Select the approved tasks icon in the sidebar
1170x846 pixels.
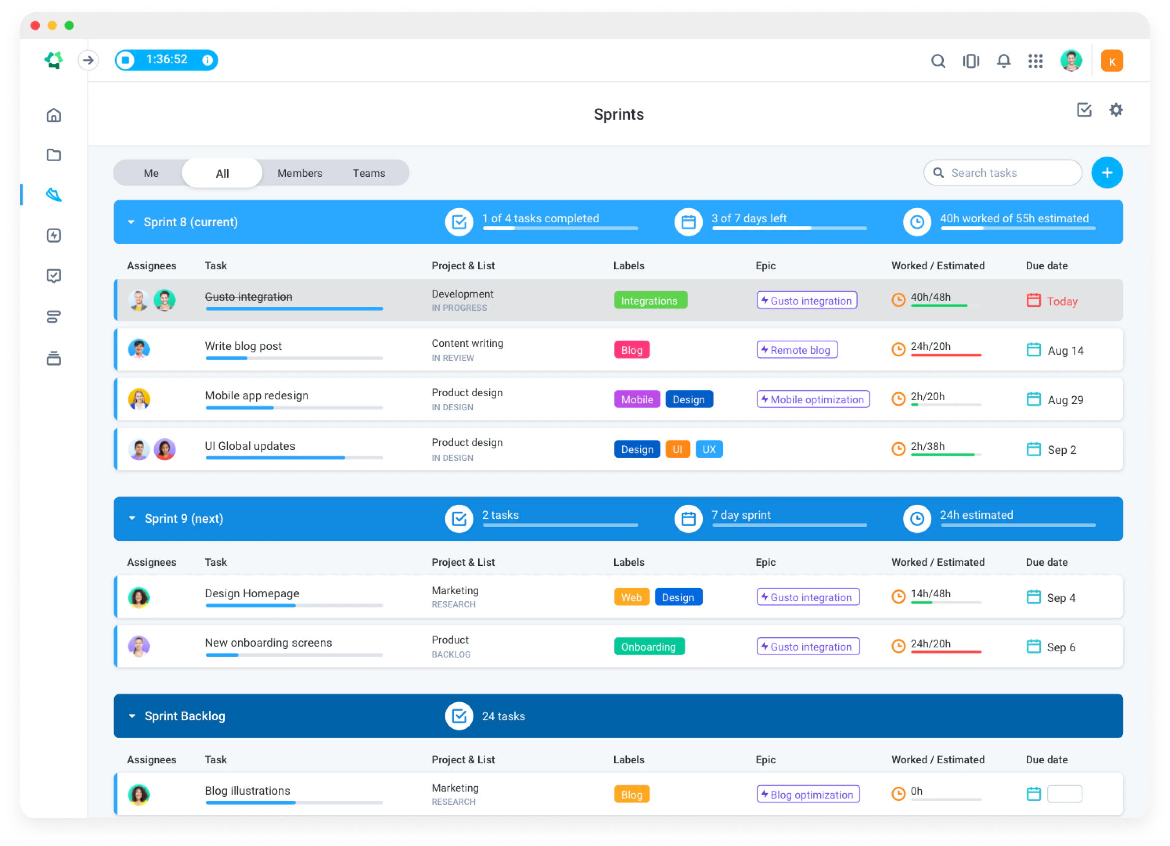tap(54, 275)
